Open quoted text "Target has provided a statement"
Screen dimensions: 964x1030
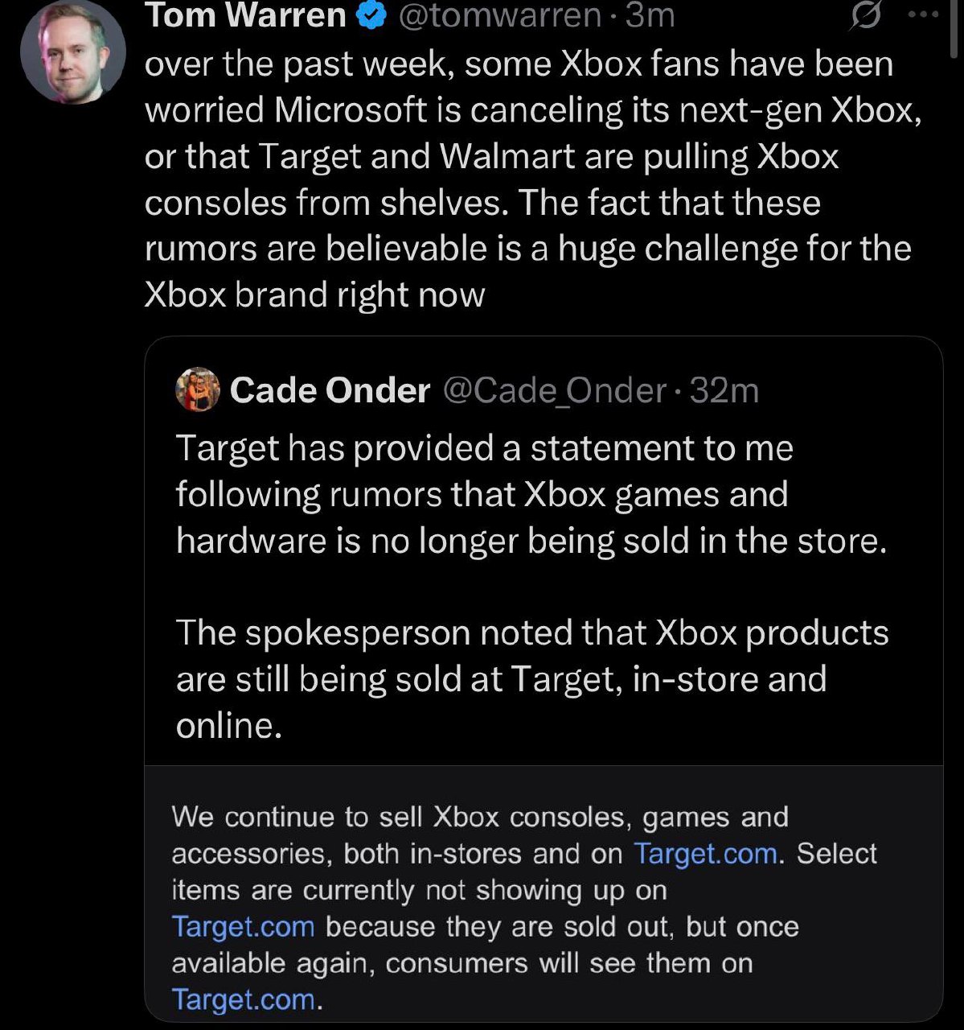click(484, 448)
